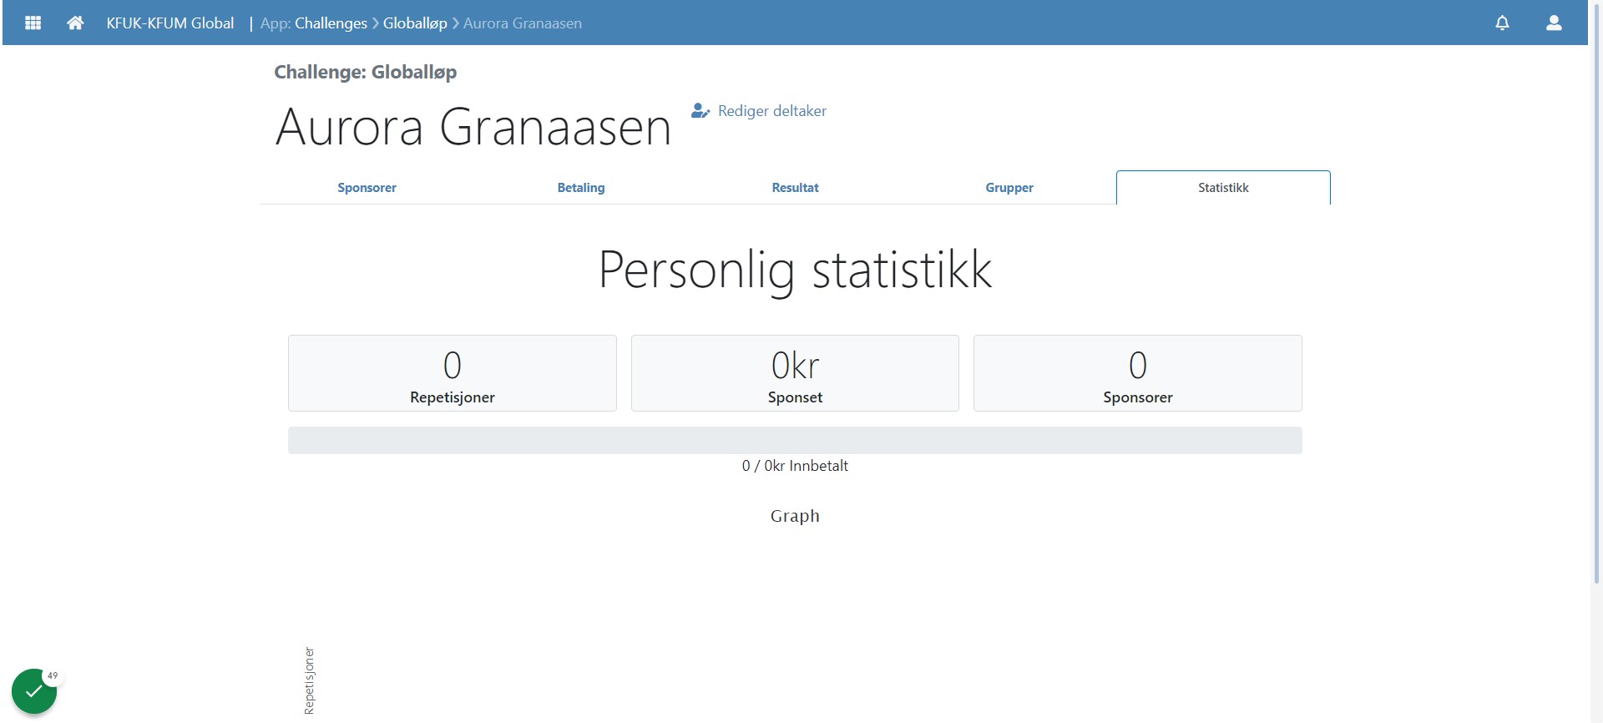Click the Innbetalt progress bar
The height and width of the screenshot is (723, 1603).
(795, 440)
